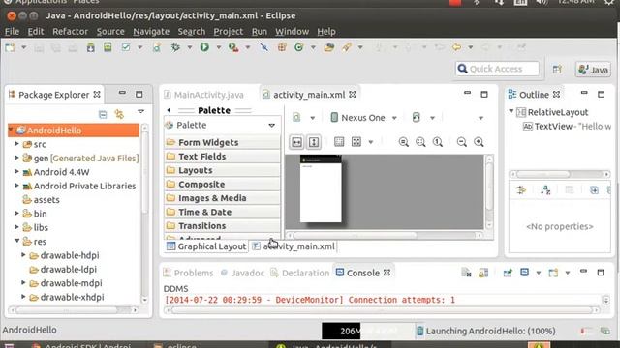Image resolution: width=620 pixels, height=348 pixels.
Task: Click the Run external tools icon
Action: [x=233, y=47]
